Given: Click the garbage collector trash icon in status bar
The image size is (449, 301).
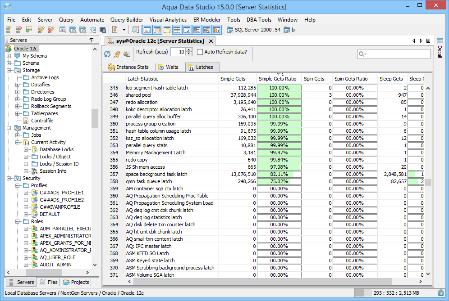Looking at the screenshot, I should tap(441, 293).
